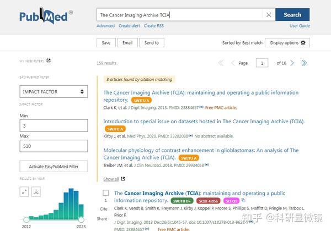The image size is (331, 231).
Task: Jump to first results page
Action: pos(222,63)
